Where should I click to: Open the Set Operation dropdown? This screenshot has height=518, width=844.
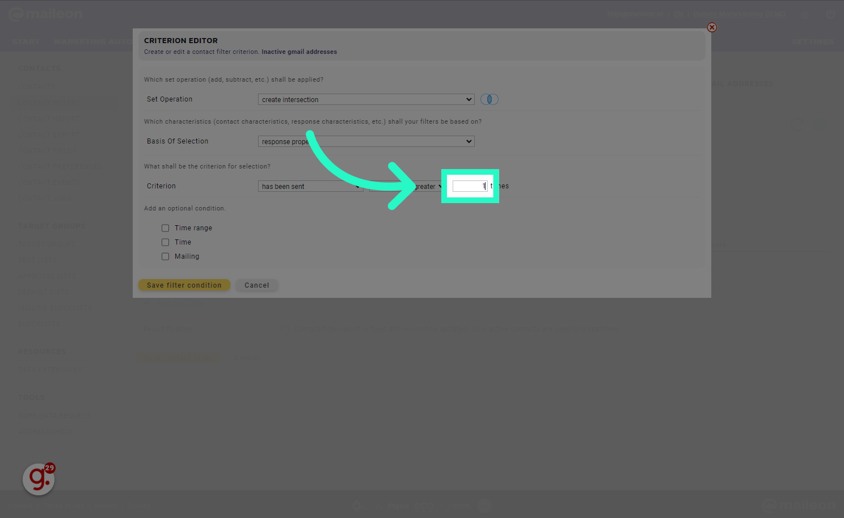click(366, 99)
